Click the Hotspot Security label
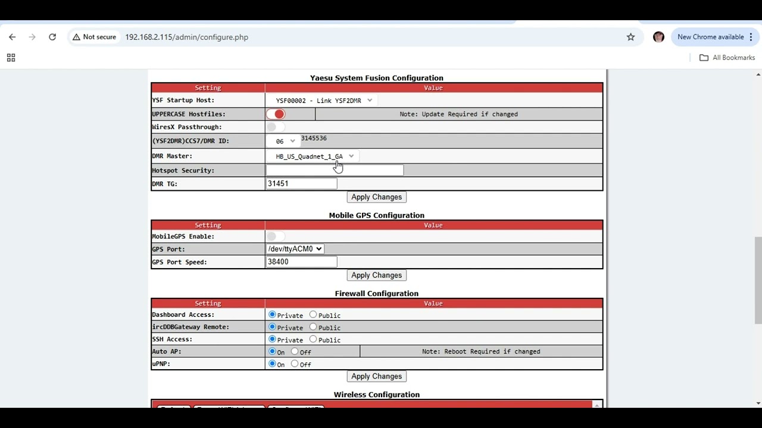This screenshot has width=762, height=428. [183, 171]
